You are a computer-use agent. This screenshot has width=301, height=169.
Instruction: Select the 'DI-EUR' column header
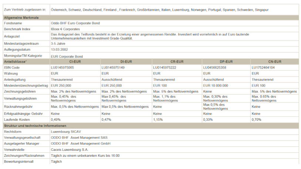tap(126, 62)
